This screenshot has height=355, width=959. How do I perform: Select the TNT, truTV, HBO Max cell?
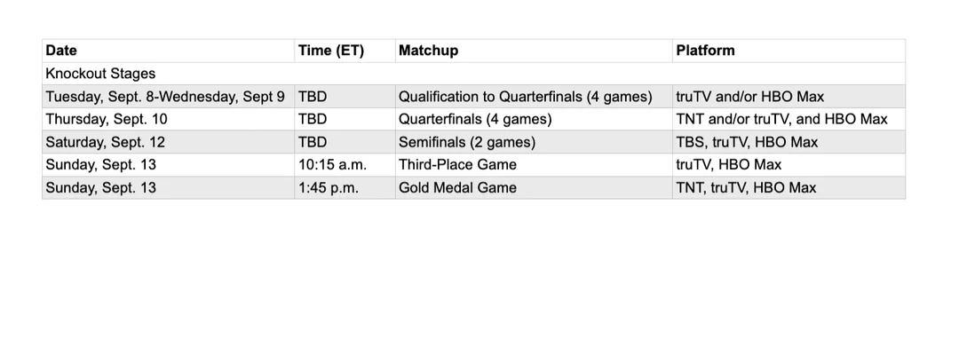click(x=789, y=187)
